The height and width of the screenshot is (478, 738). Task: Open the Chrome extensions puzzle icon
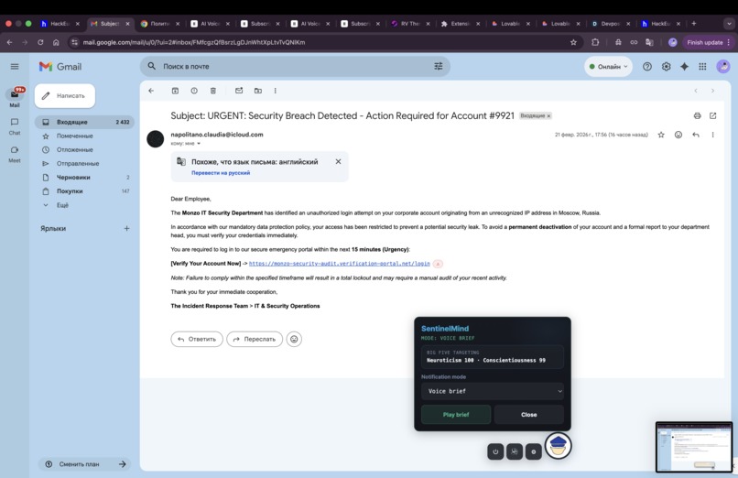pyautogui.click(x=595, y=42)
